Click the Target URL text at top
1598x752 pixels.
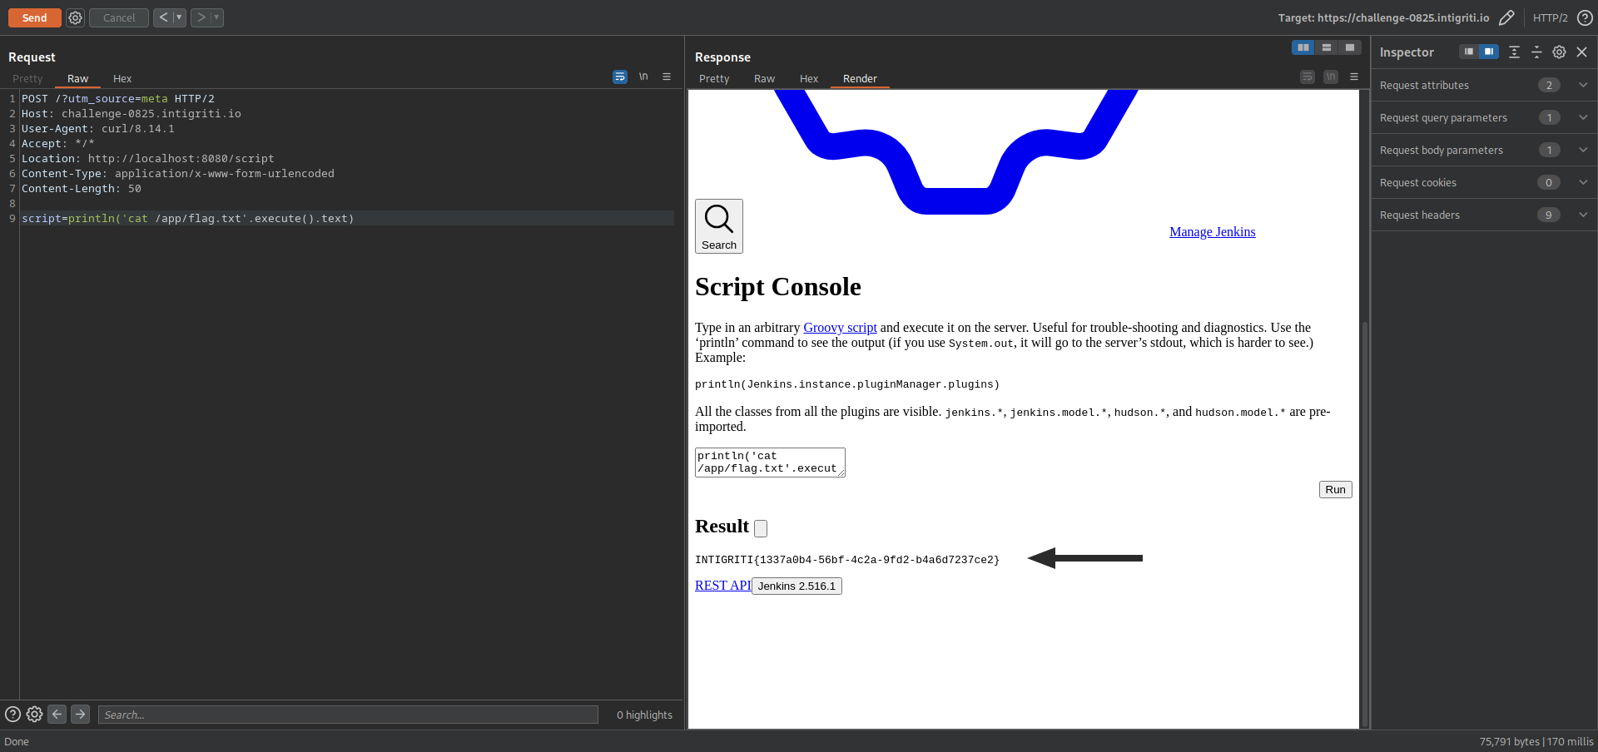[1383, 17]
